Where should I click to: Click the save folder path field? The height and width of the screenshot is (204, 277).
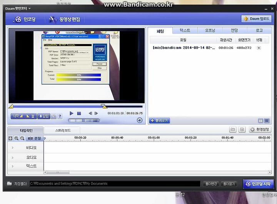click(x=115, y=184)
